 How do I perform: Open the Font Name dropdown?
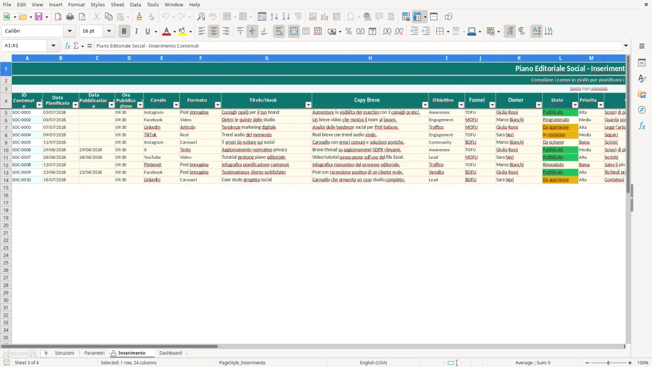(70, 32)
